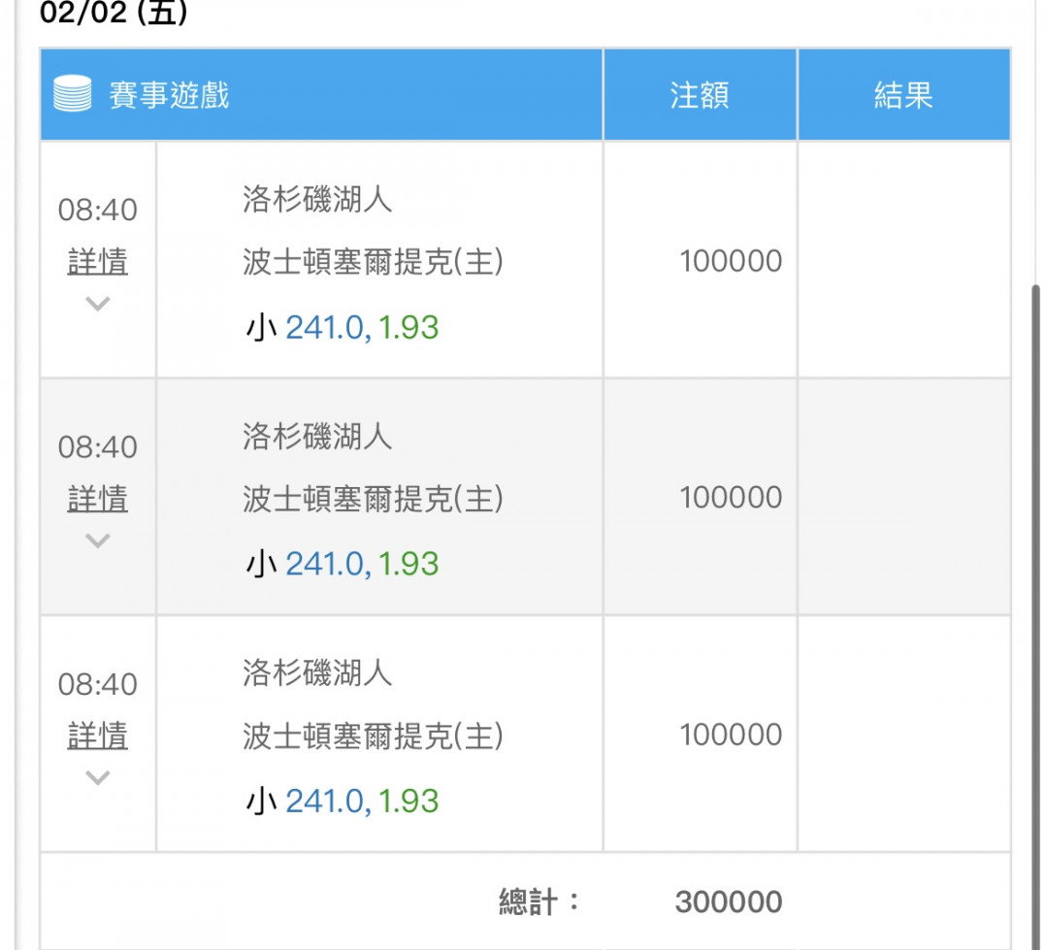The image size is (1048, 950).
Task: Click 100000 stake in the second row
Action: [731, 498]
